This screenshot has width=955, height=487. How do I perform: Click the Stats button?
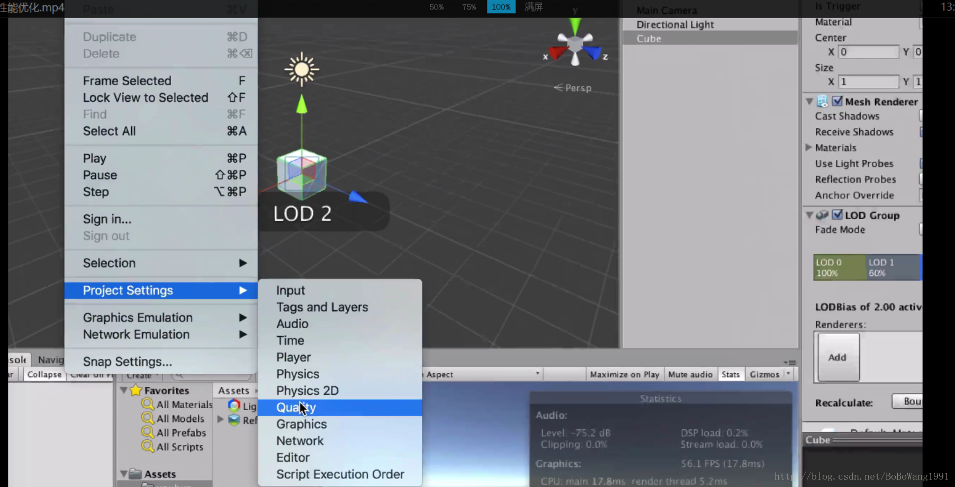731,374
